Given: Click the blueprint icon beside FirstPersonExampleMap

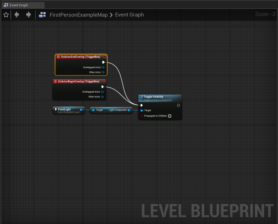Looking at the screenshot, I should [x=42, y=15].
